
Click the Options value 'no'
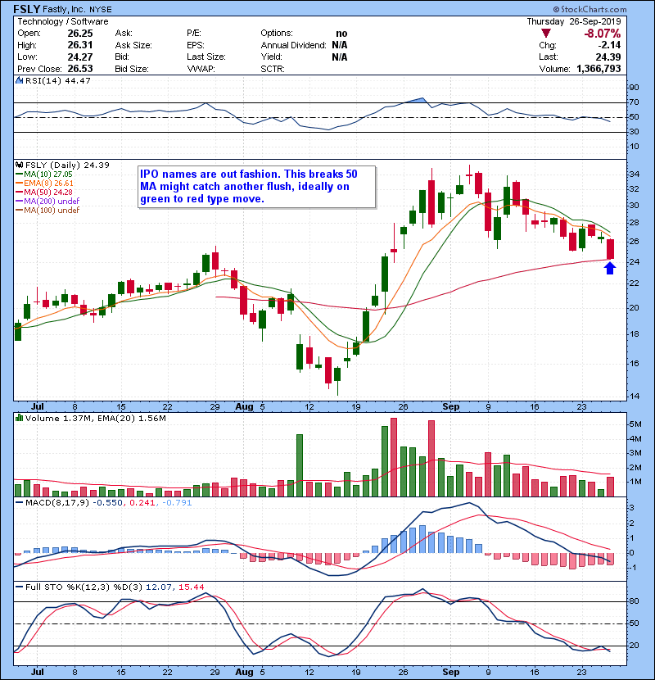[x=341, y=34]
